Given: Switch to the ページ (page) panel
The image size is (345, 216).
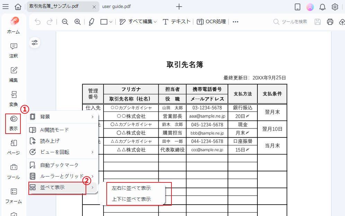Looking at the screenshot, I should click(13, 147).
